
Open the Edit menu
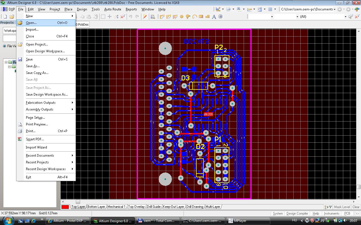point(31,9)
